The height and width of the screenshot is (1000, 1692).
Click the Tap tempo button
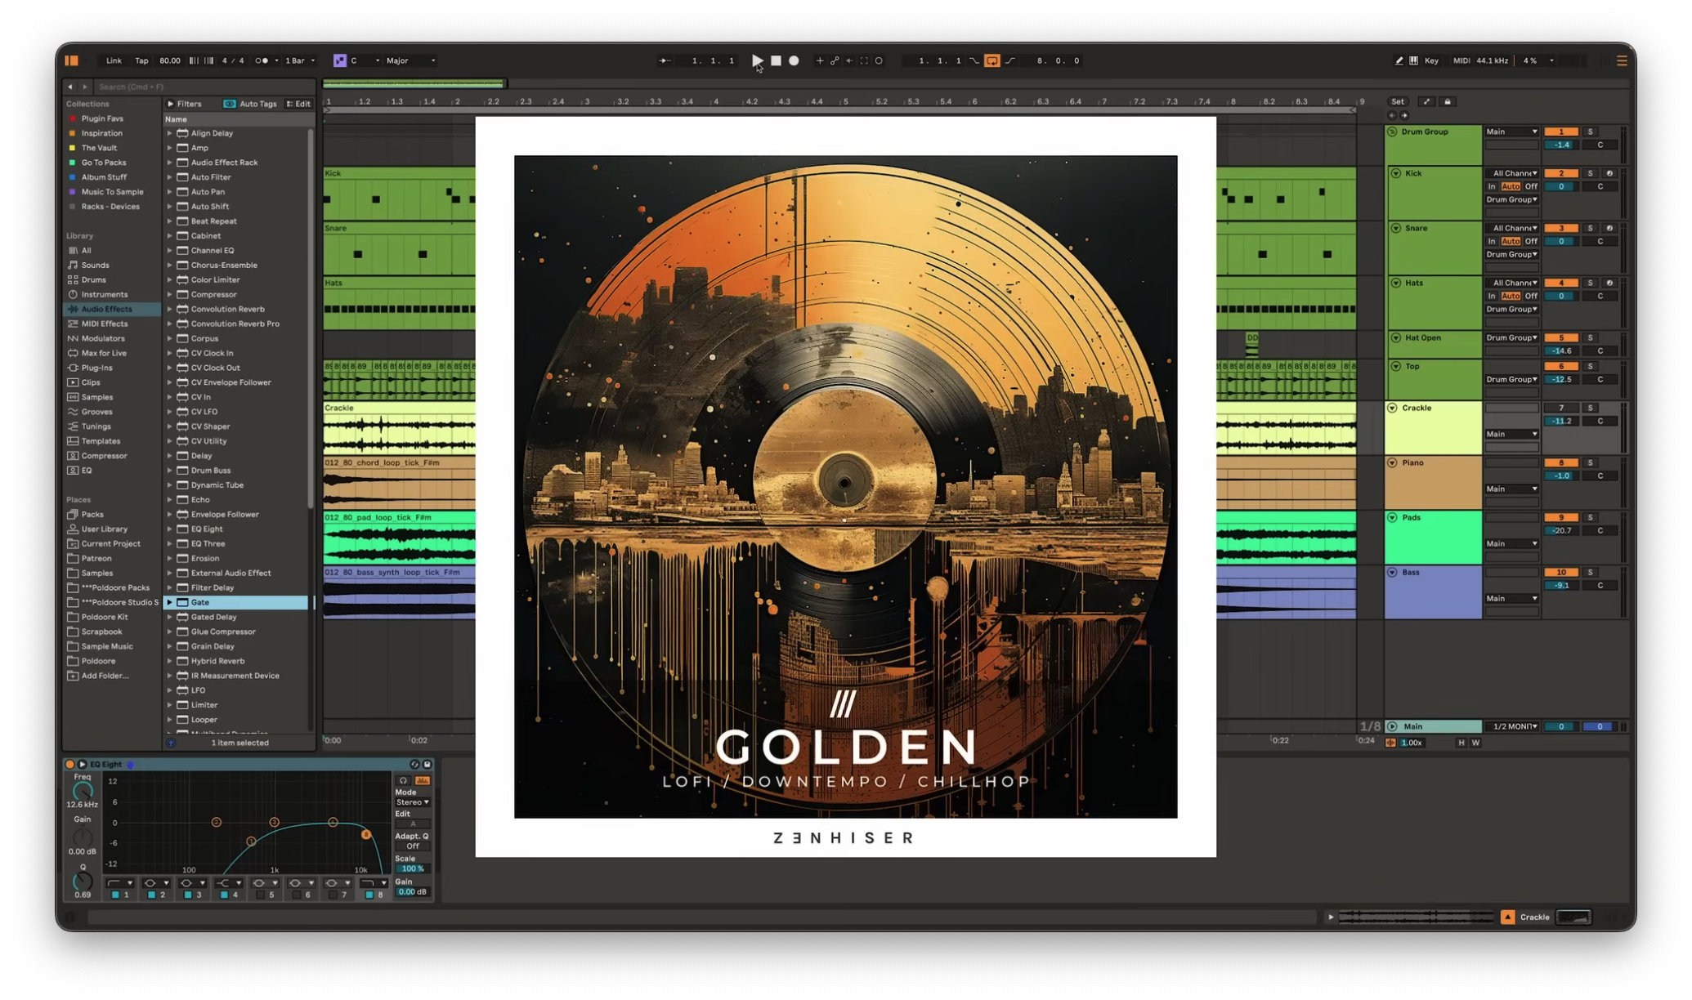click(x=141, y=60)
